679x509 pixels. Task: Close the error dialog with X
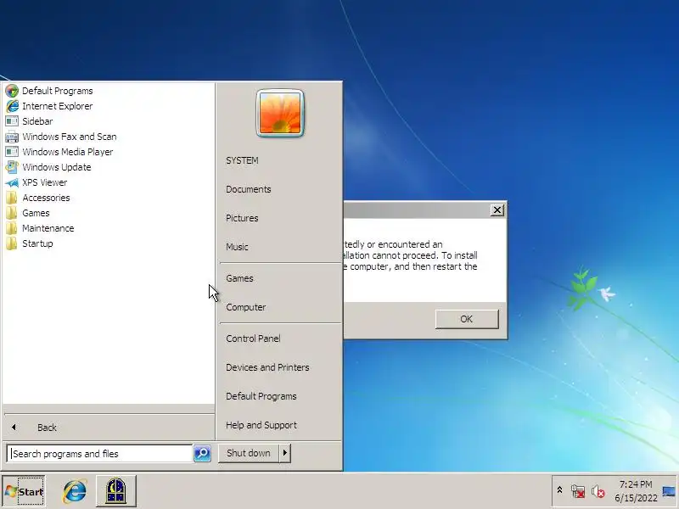[497, 210]
